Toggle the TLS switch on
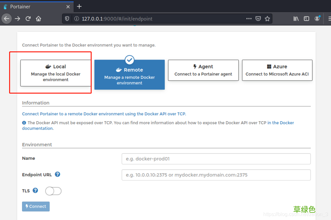The height and width of the screenshot is (220, 331). [53, 191]
